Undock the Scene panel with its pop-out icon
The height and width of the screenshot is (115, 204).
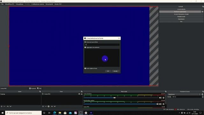tap(40, 92)
